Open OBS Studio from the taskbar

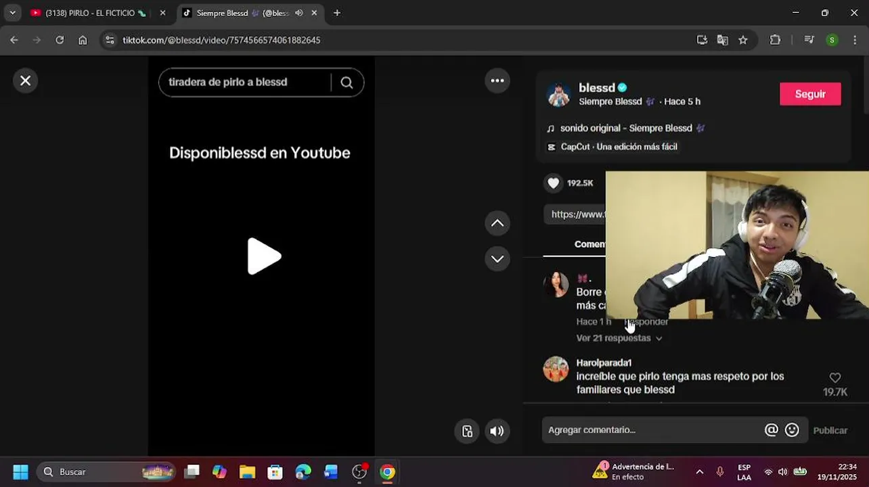tap(359, 471)
